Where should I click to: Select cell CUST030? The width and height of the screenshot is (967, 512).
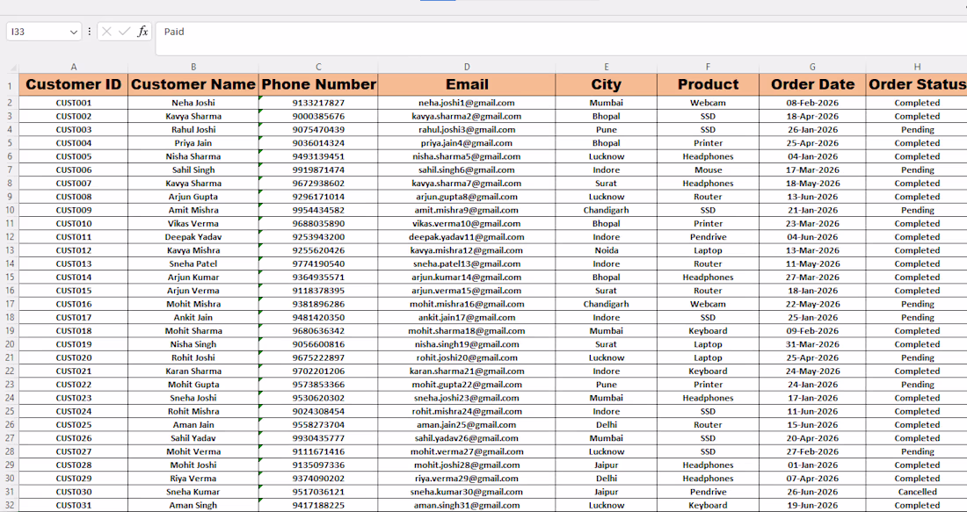73,492
